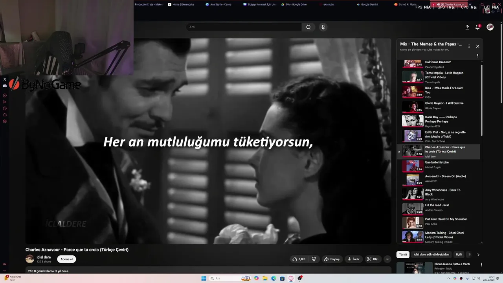Switch to the Doğayı Korumak İçin tab
Screen dimensions: 503x283
tap(259, 4)
